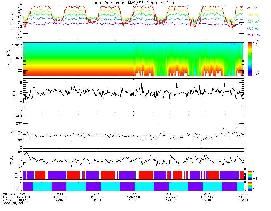Image resolution: width=271 pixels, height=211 pixels.
Task: Click the "180" tick on Phi axis
Action: pos(19,132)
